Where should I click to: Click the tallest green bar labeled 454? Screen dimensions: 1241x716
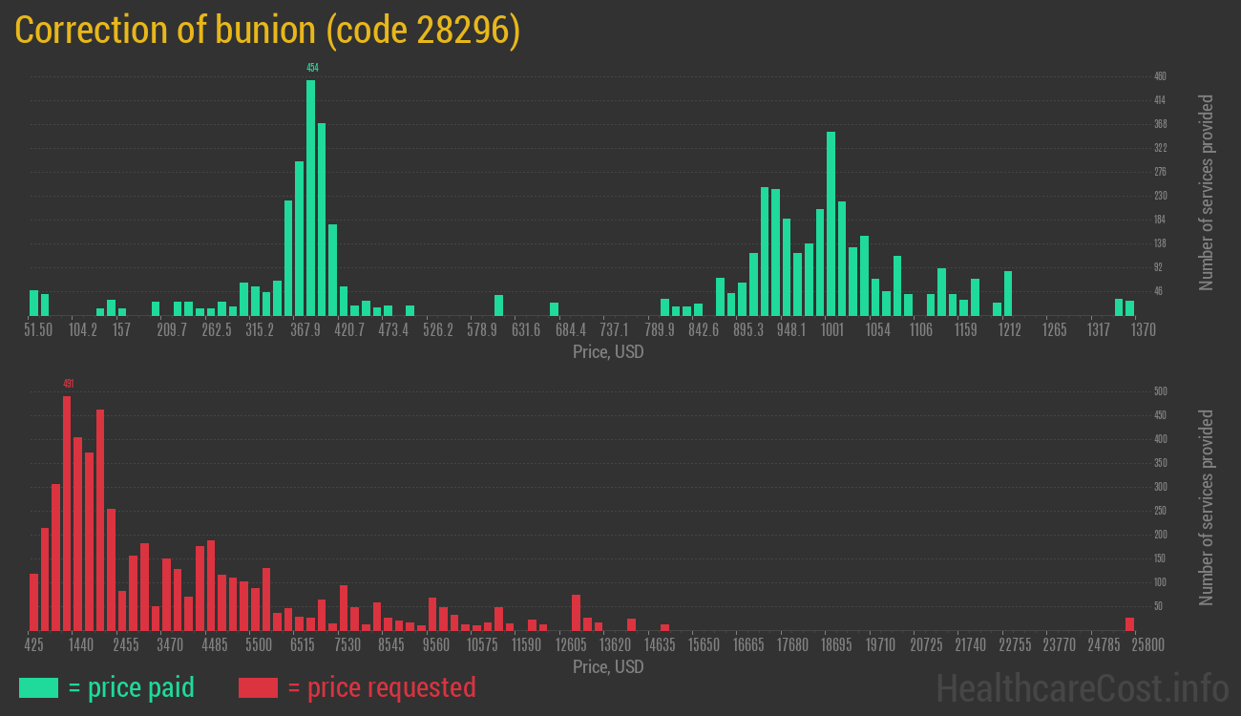click(x=311, y=198)
